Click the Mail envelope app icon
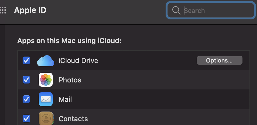Image resolution: width=257 pixels, height=125 pixels. [45, 99]
